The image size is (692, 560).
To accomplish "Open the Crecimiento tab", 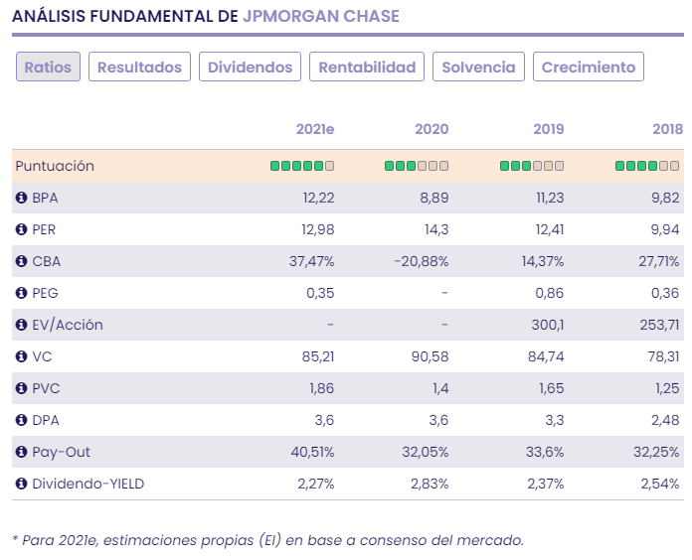I will (588, 67).
